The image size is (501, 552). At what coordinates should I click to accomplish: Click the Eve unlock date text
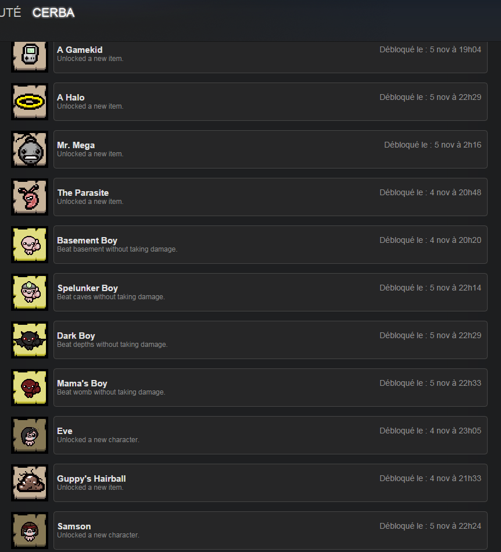(430, 431)
